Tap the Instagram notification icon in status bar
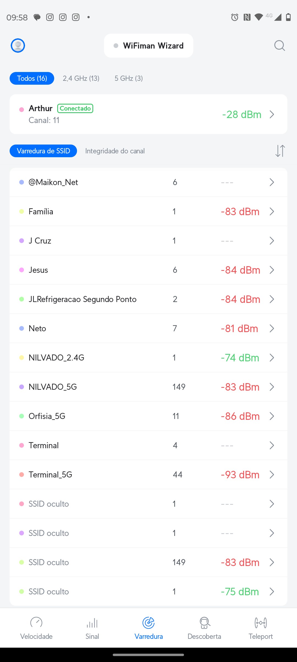Screen dimensions: 297x662 pyautogui.click(x=50, y=17)
